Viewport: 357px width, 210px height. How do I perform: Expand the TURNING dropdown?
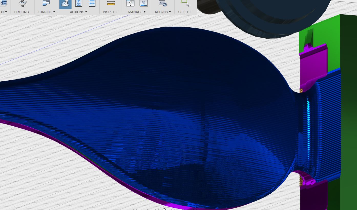pyautogui.click(x=46, y=12)
